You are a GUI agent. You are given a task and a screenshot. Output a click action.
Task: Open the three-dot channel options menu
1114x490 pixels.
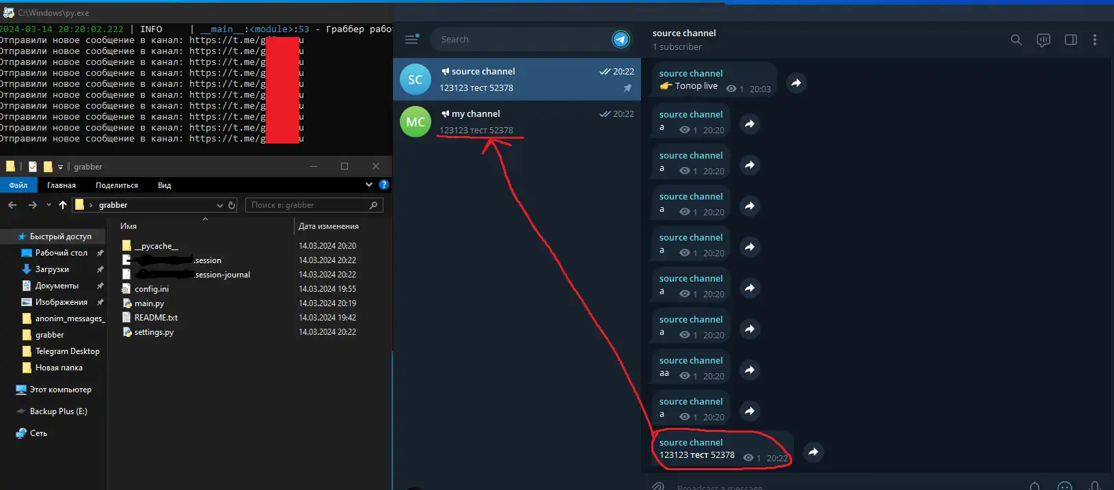(x=1095, y=40)
